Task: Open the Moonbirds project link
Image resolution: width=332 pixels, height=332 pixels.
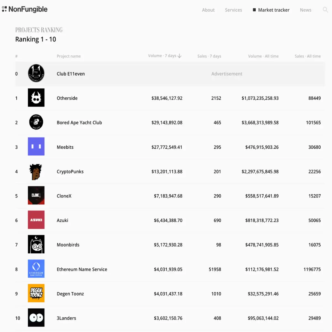Action: point(68,245)
